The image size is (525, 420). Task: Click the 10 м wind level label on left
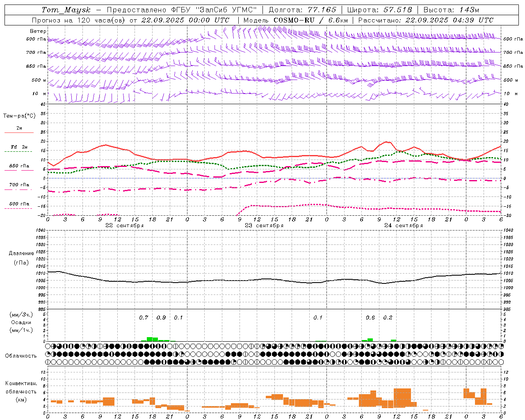click(x=40, y=94)
